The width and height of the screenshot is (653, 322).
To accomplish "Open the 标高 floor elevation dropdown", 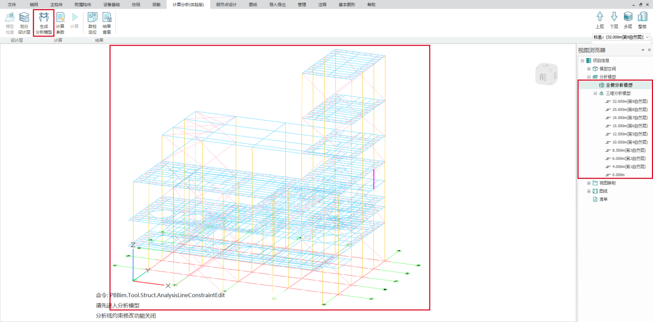I will click(x=647, y=37).
